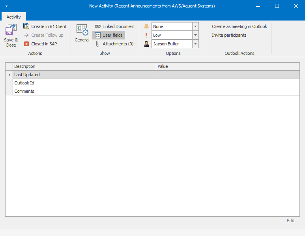Click the Create in B1 Client icon
The image size is (305, 236).
coord(26,26)
